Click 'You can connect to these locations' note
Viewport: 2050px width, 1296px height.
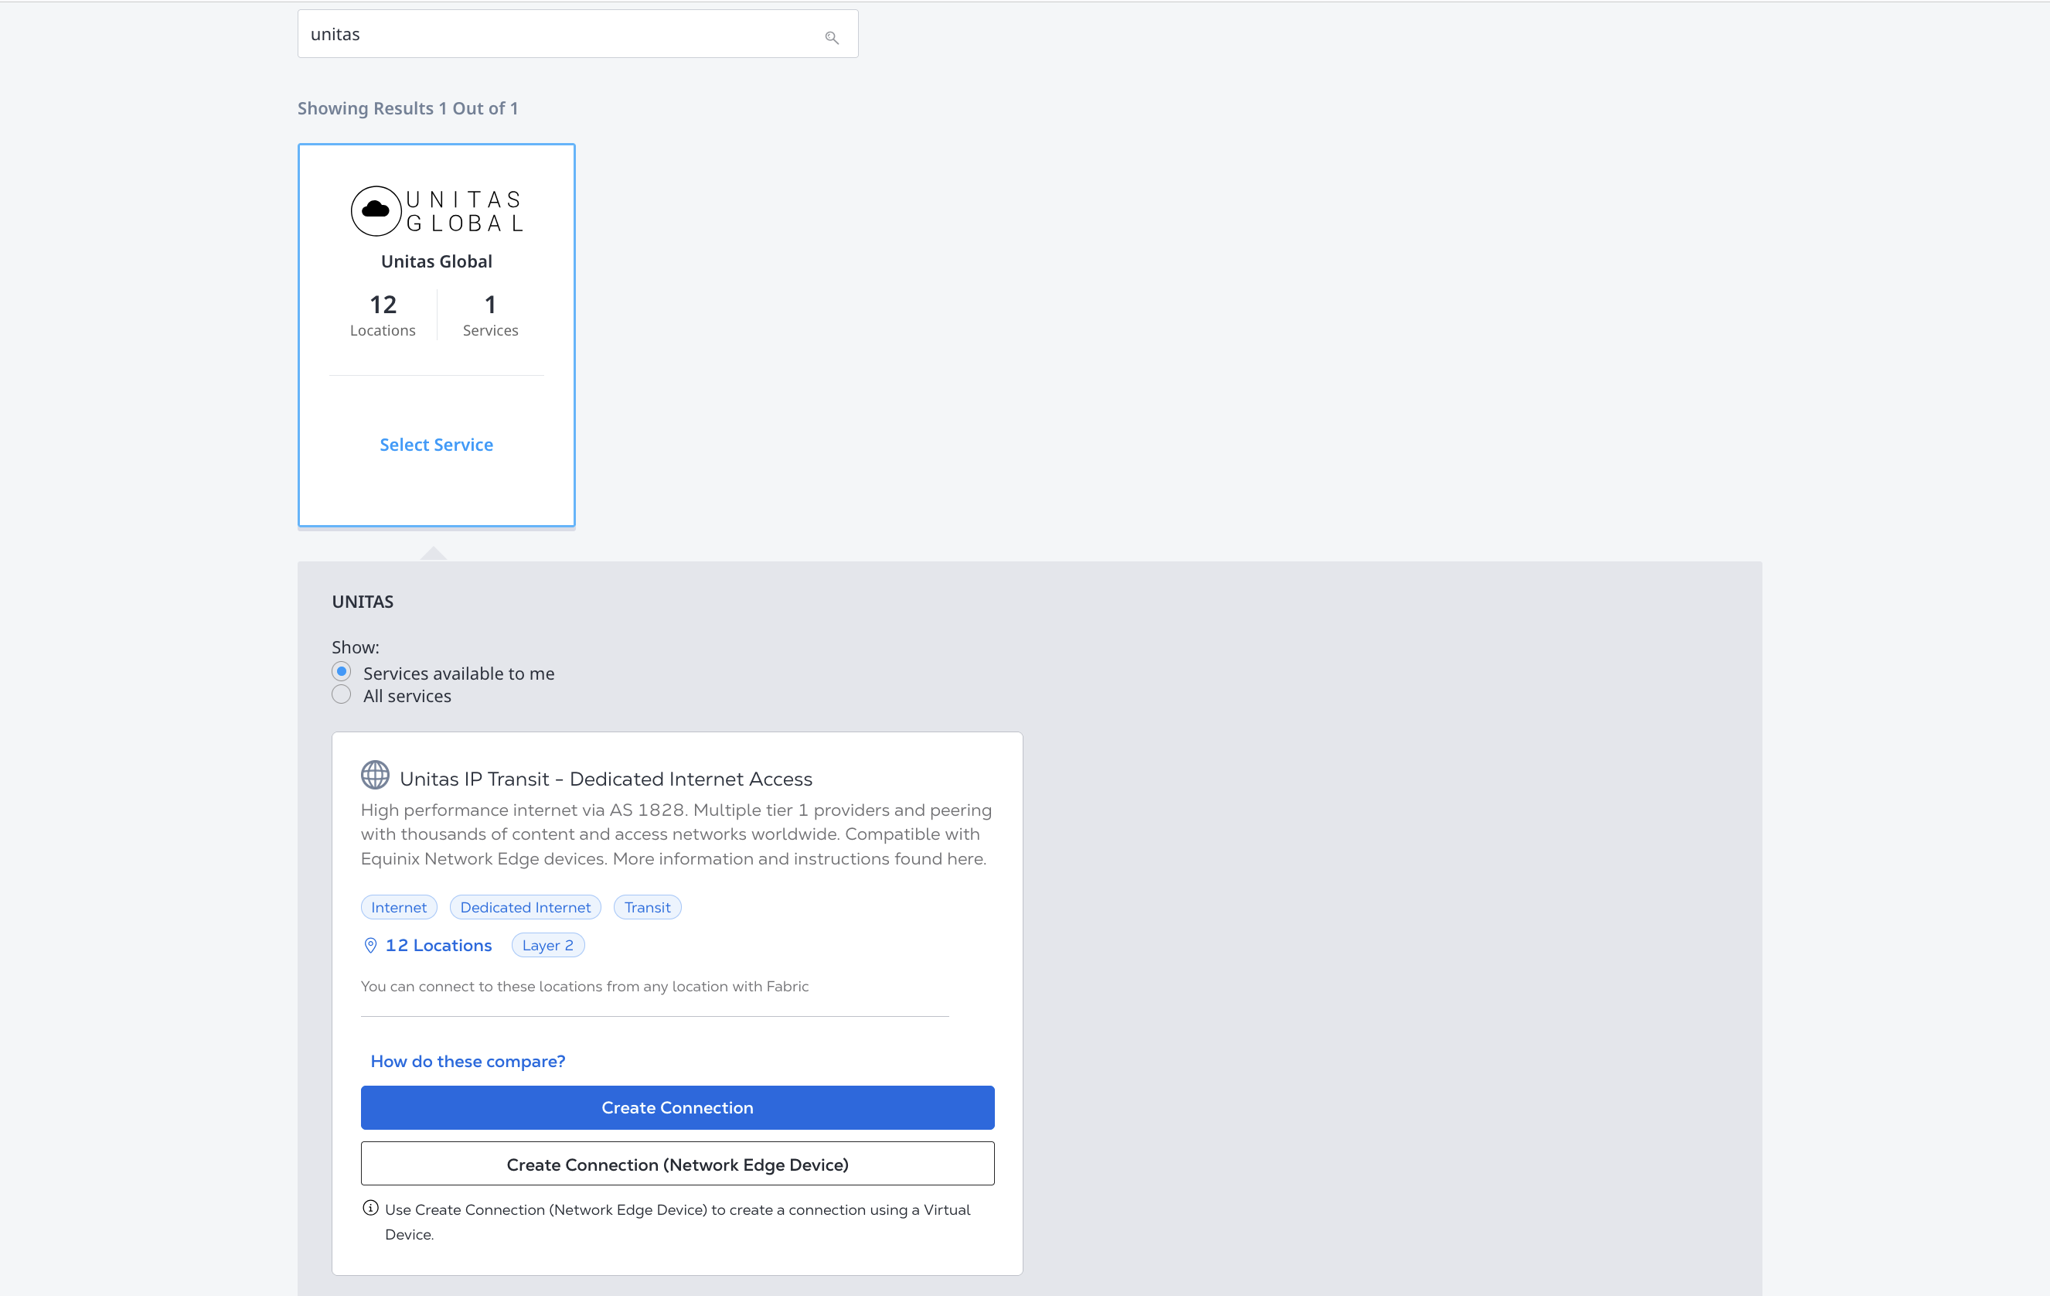tap(585, 986)
